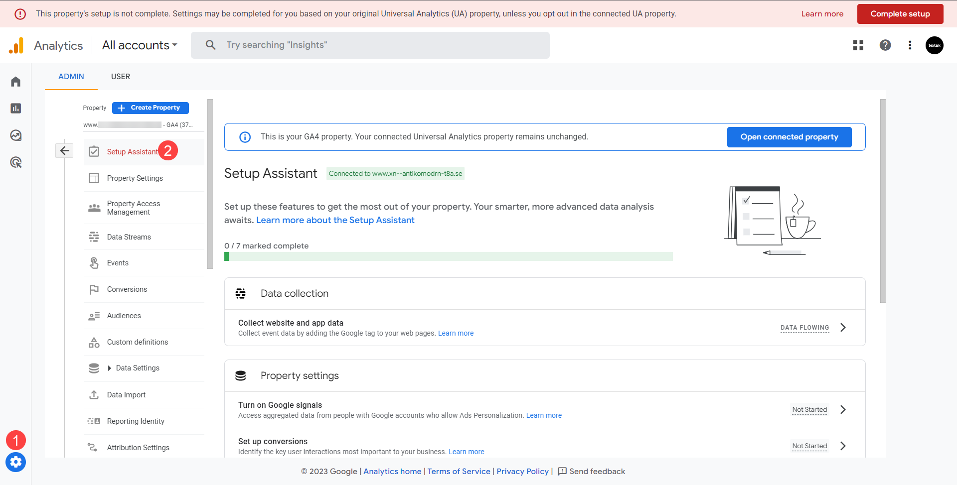The image size is (957, 485).
Task: Click the Complete setup button
Action: pyautogui.click(x=900, y=14)
